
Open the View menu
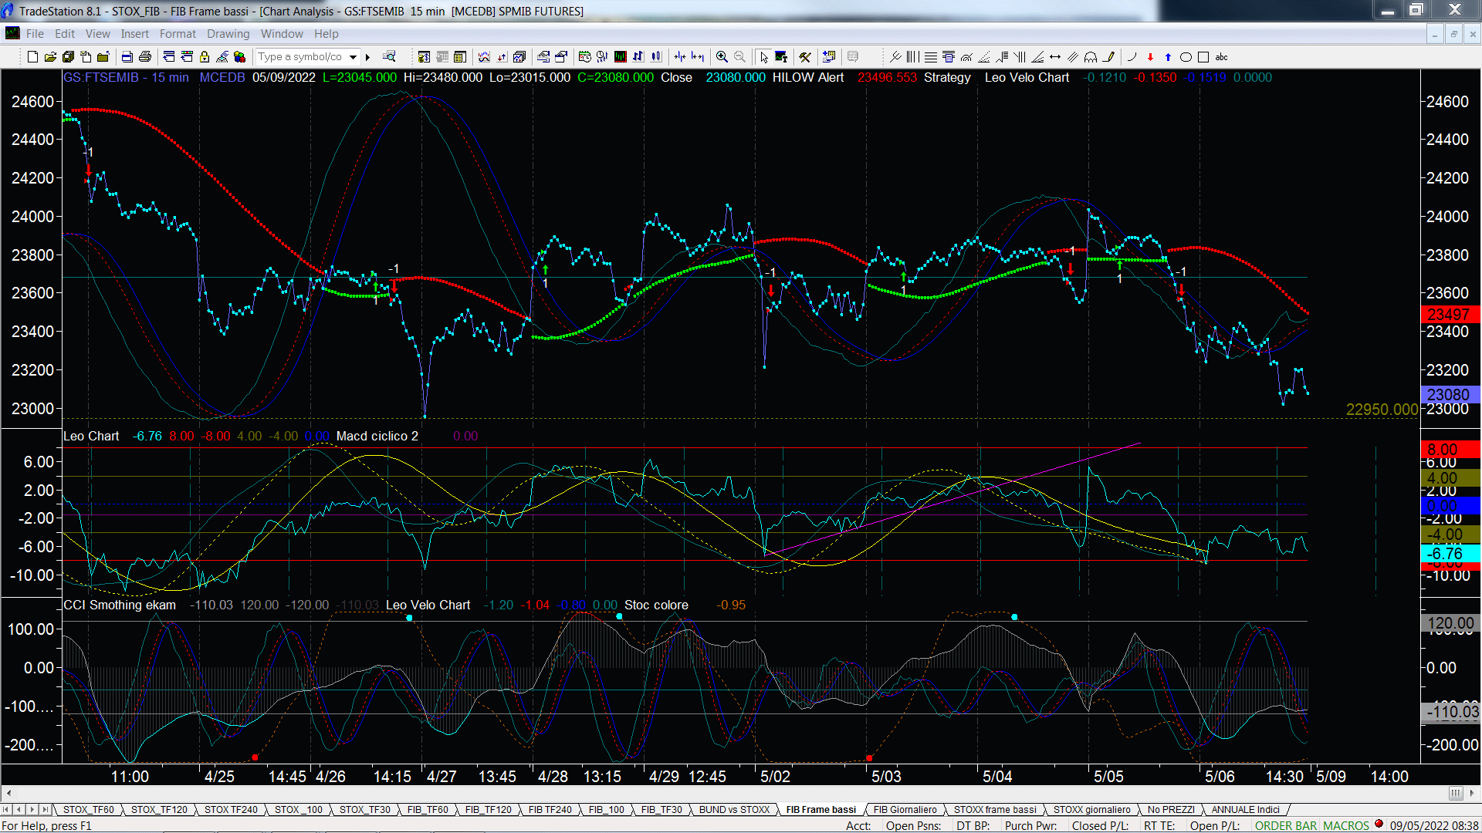[x=98, y=34]
